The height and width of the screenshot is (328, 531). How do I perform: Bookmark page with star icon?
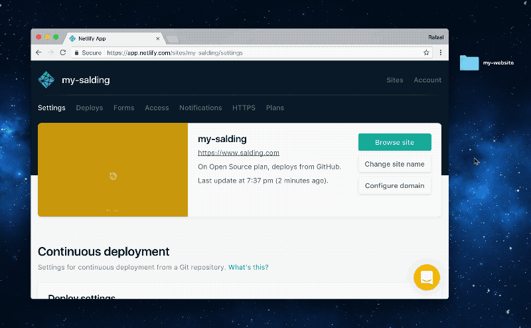click(x=426, y=52)
